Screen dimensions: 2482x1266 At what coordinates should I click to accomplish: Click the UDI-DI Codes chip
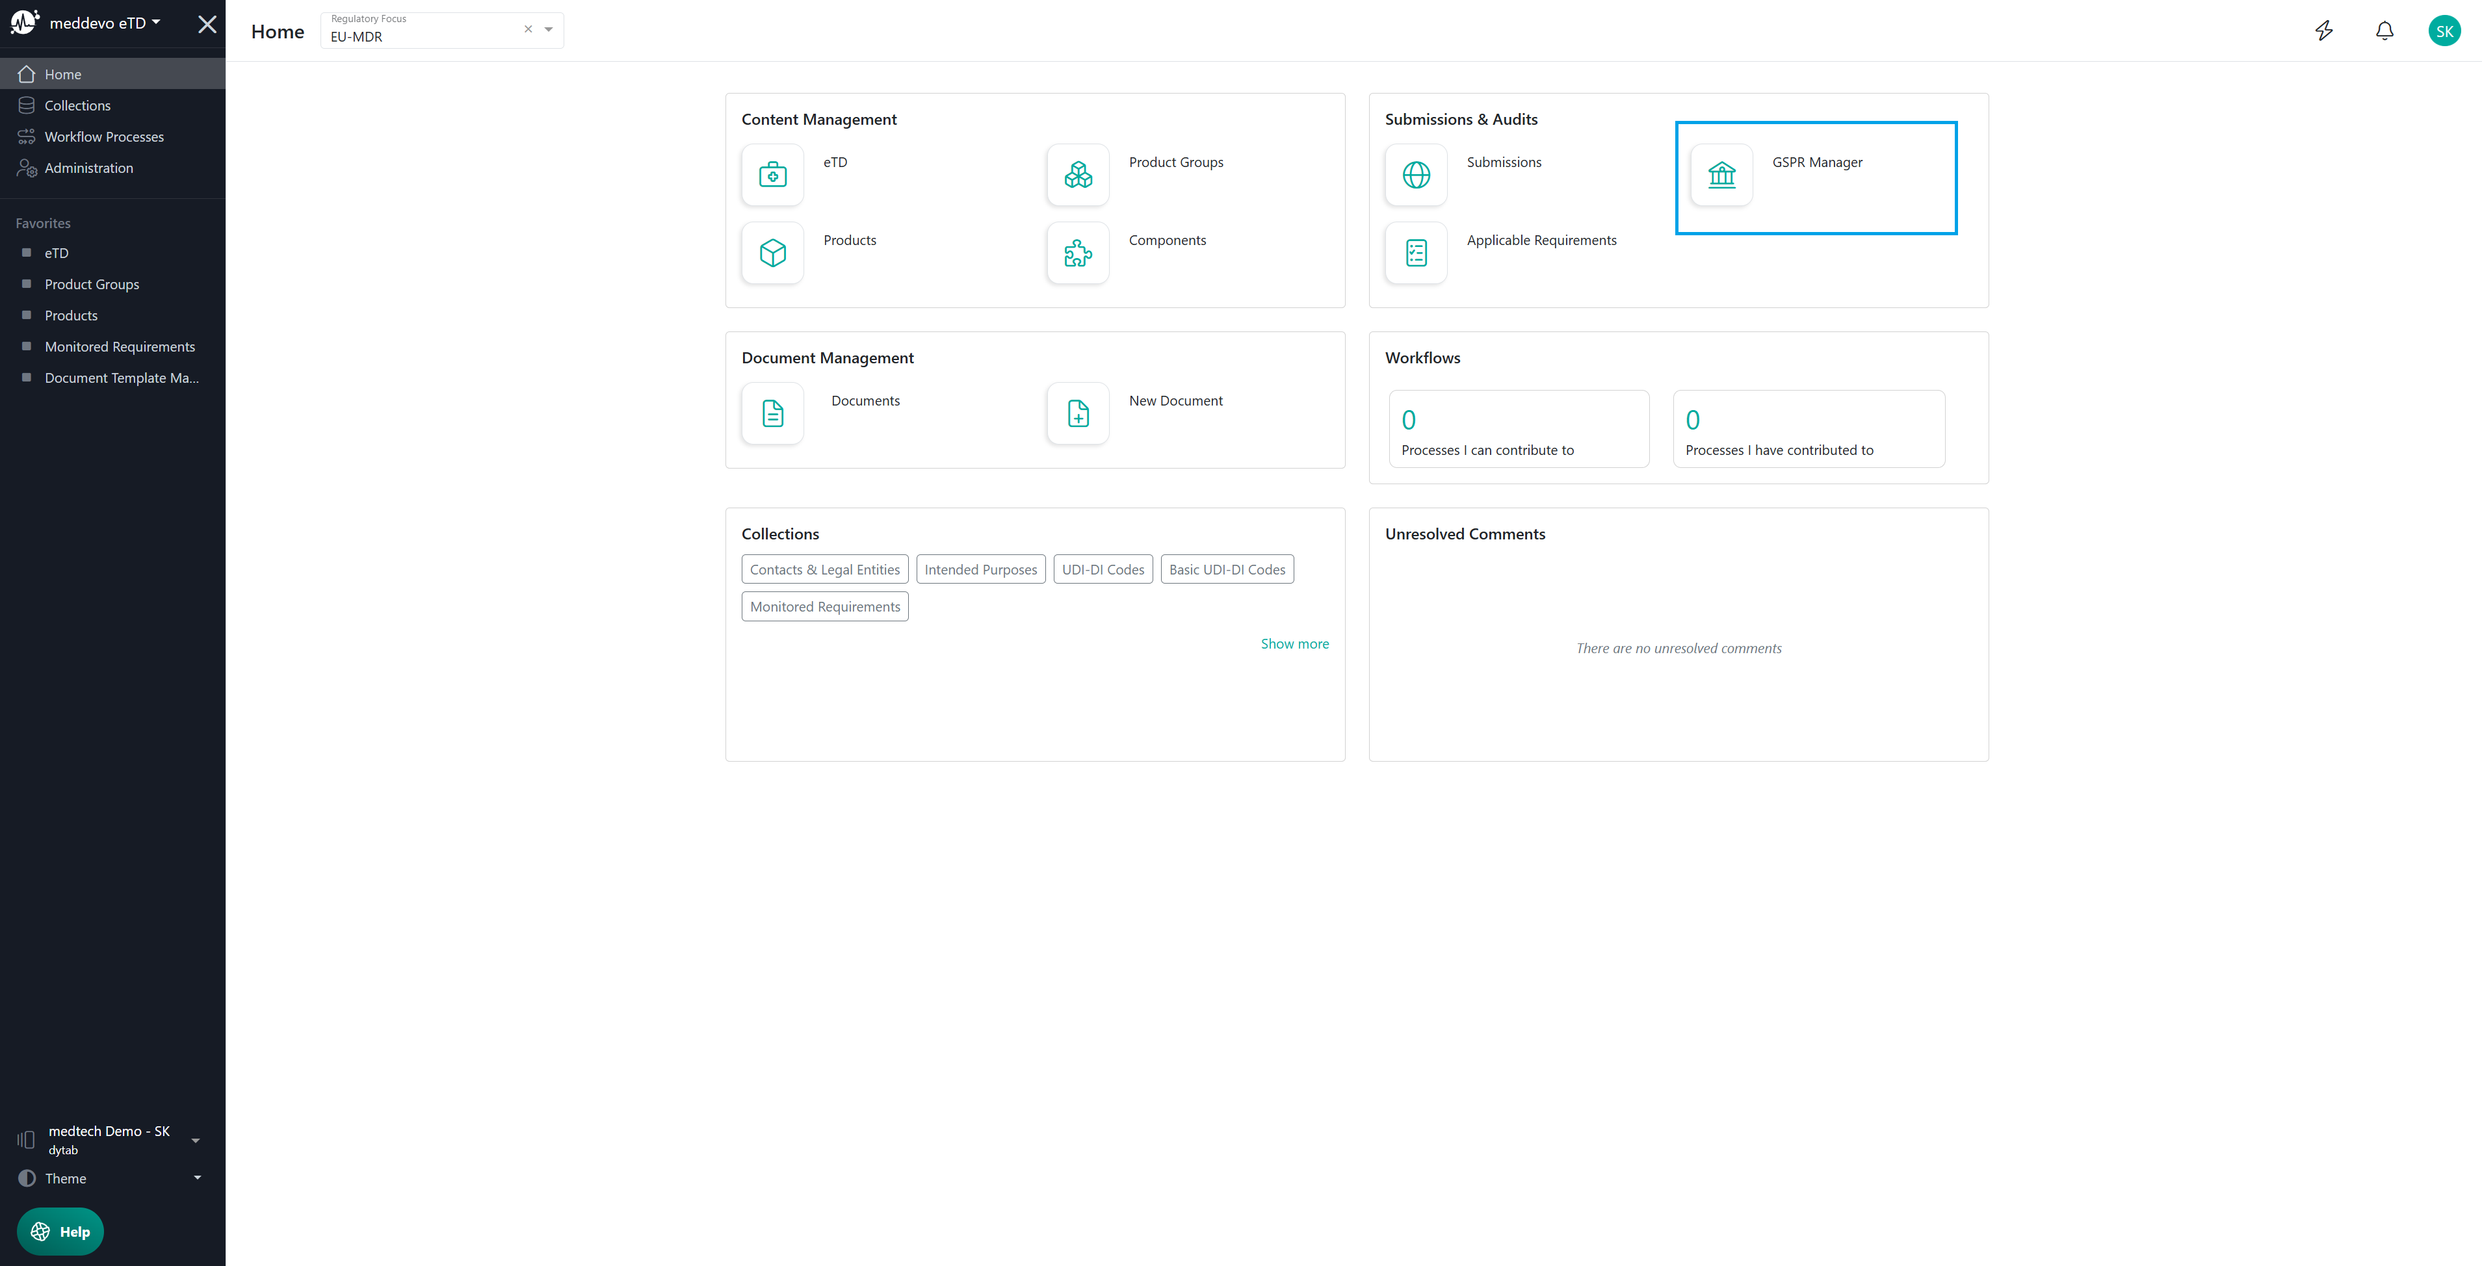click(1103, 569)
